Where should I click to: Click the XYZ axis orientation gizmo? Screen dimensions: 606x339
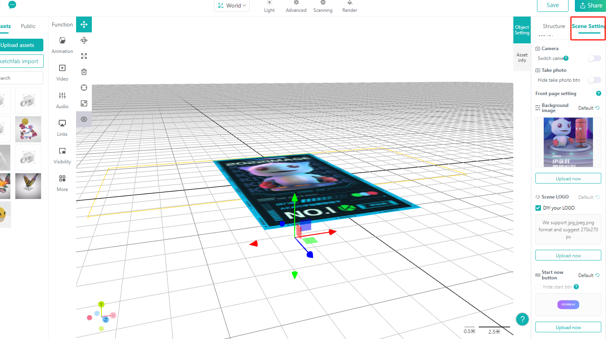tap(101, 316)
